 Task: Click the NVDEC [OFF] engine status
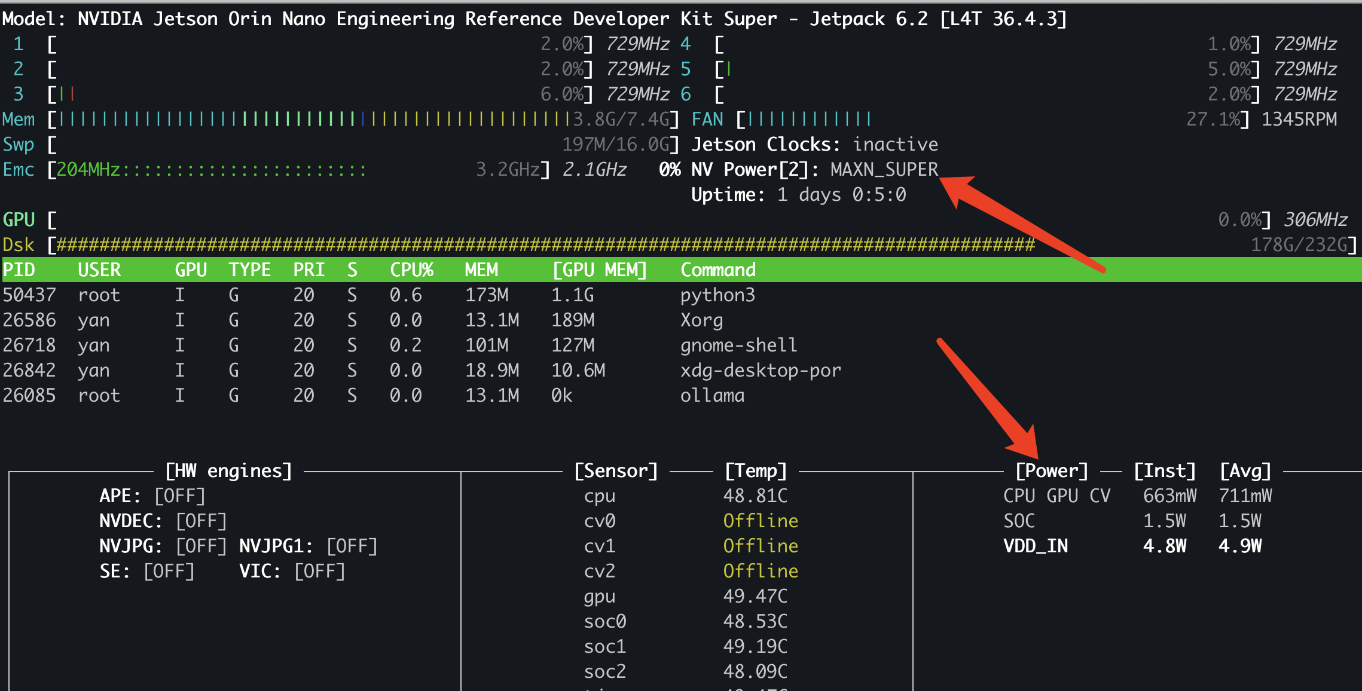(201, 521)
